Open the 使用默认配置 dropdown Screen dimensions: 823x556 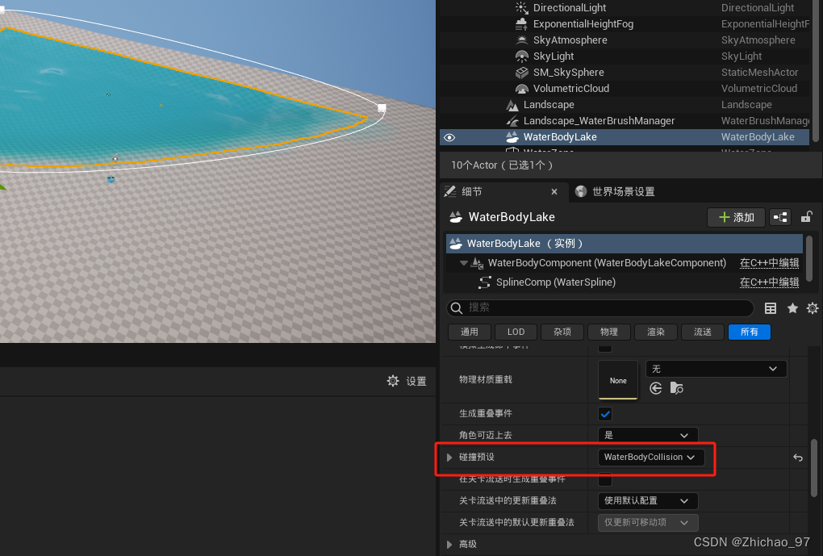coord(648,501)
